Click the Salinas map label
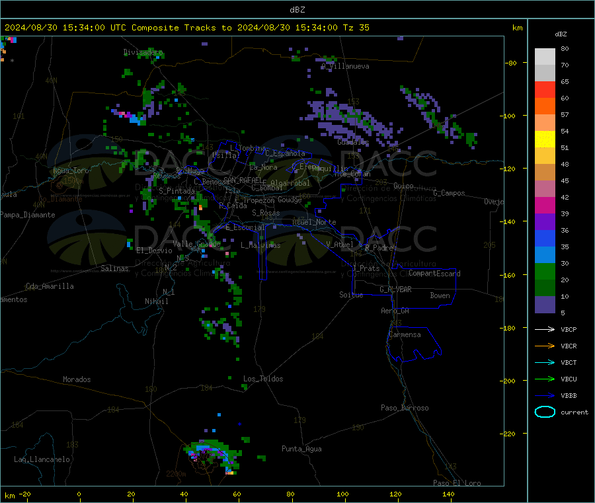Screen dimensions: 595x503 tap(114, 268)
